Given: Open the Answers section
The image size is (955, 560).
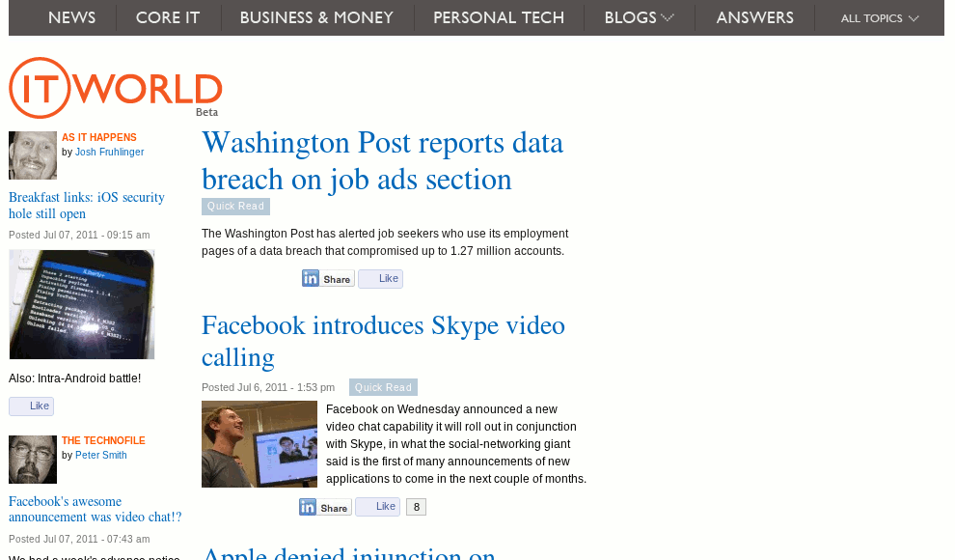Looking at the screenshot, I should [x=754, y=17].
